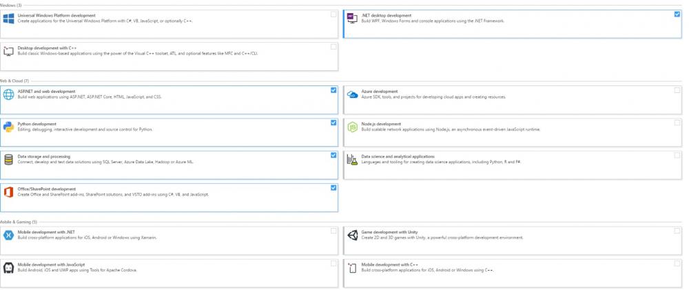Click the ASP.NET globe icon

8,94
